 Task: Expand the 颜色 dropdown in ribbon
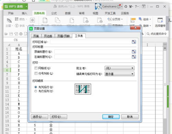tap(26, 19)
